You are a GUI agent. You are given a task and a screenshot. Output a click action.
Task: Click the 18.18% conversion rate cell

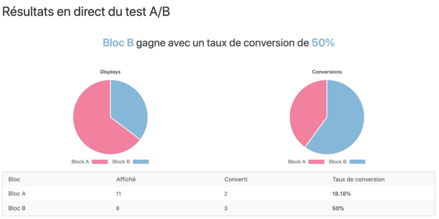pos(342,194)
